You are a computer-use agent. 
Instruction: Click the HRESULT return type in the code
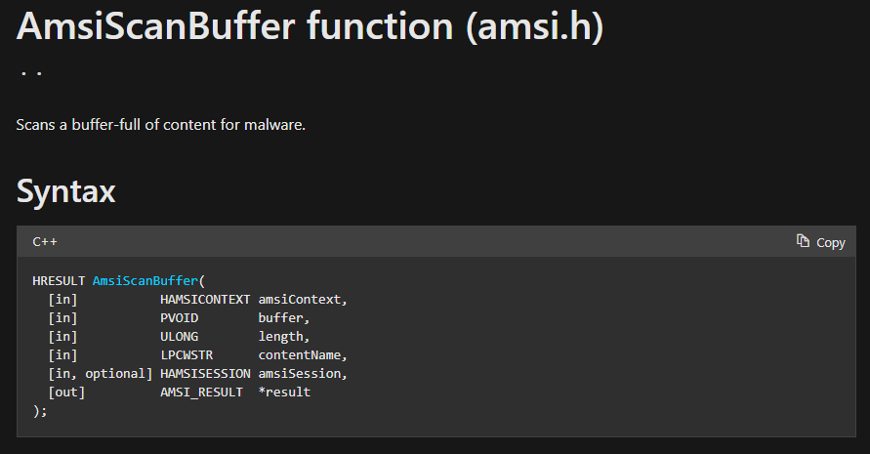(x=59, y=281)
